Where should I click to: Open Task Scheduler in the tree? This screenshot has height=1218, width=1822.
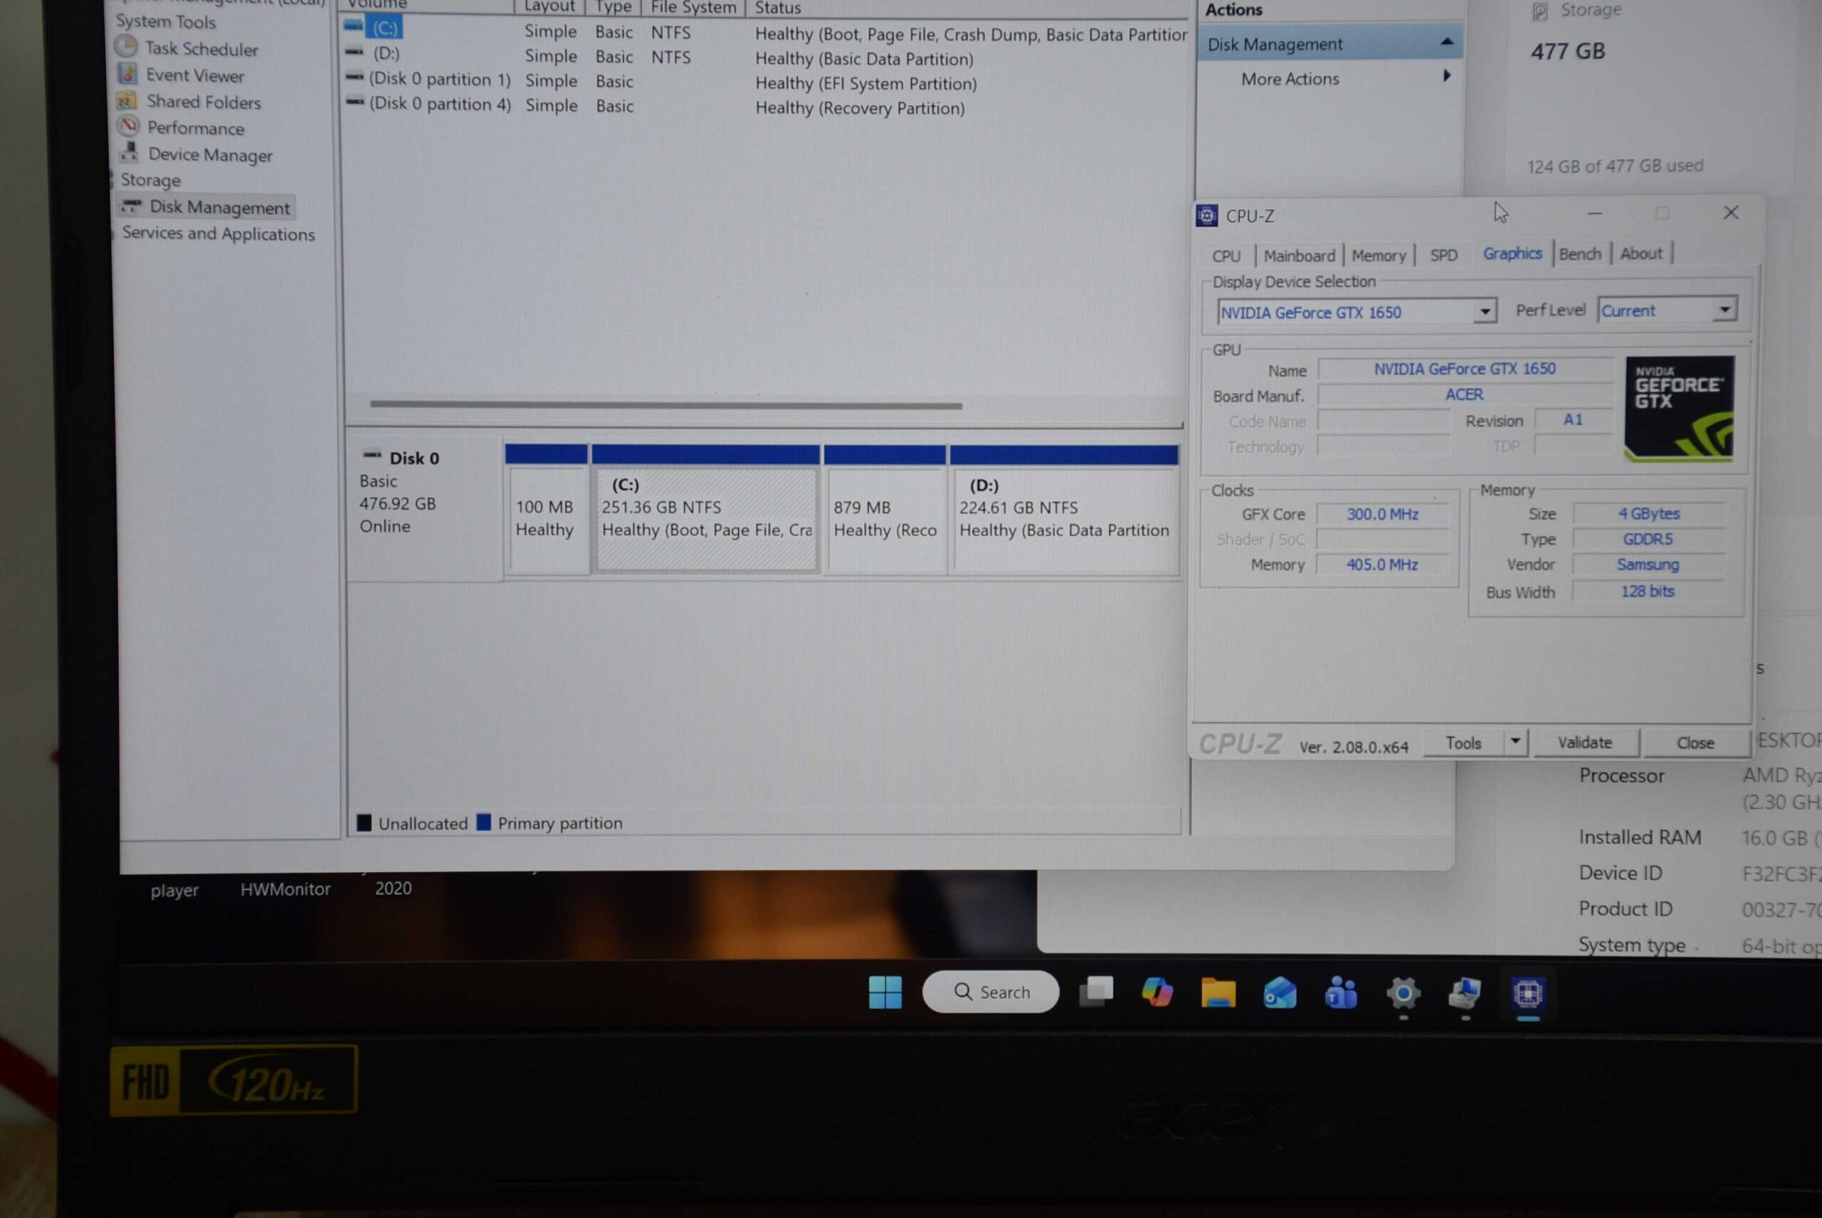coord(201,49)
